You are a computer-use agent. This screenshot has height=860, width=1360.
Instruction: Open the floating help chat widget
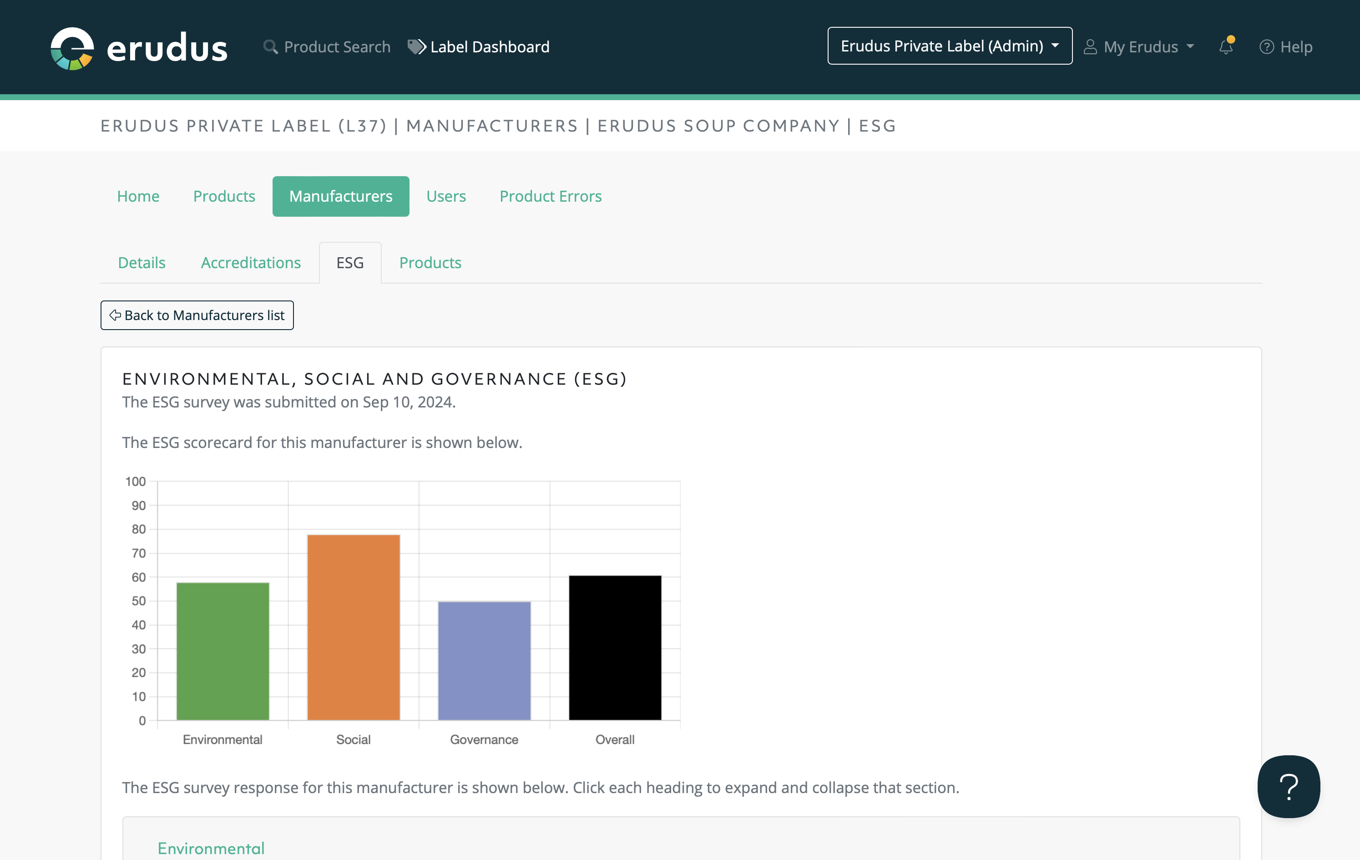tap(1288, 786)
